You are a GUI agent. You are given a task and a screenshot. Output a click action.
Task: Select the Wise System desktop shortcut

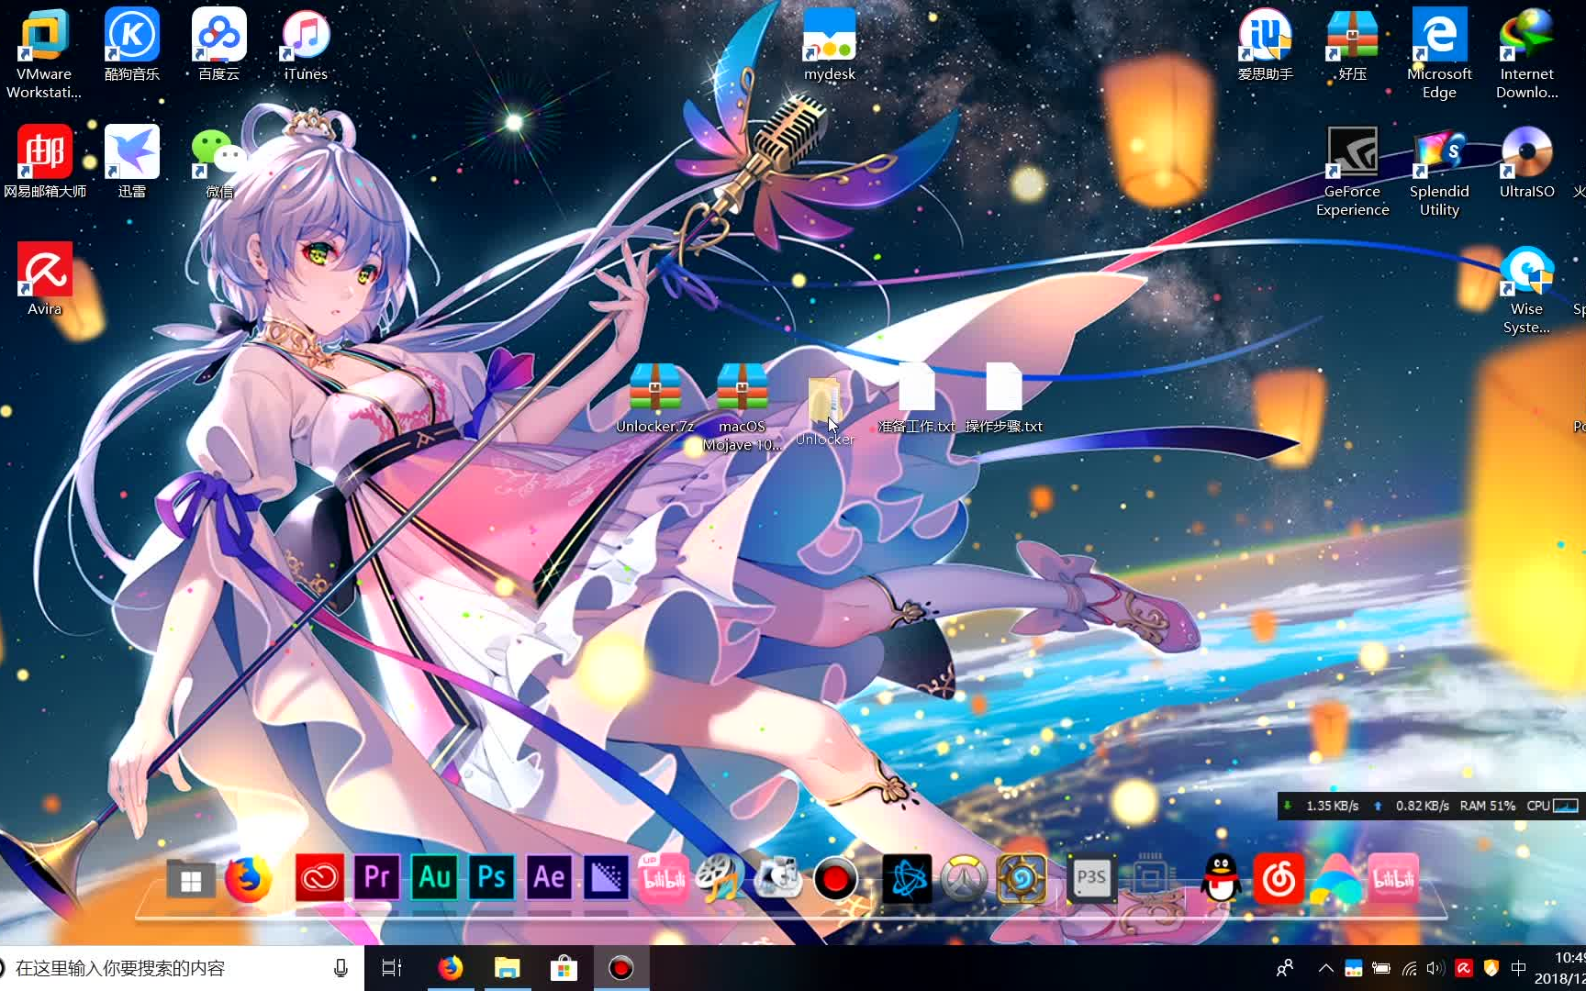coord(1526,288)
